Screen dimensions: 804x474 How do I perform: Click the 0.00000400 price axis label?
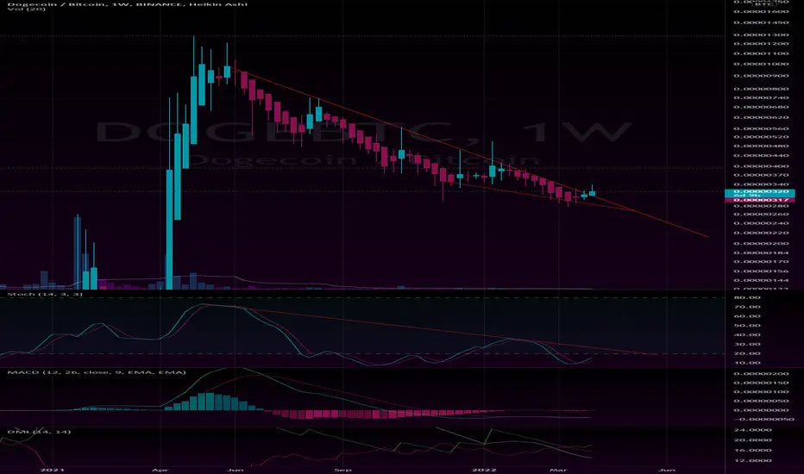pos(760,166)
